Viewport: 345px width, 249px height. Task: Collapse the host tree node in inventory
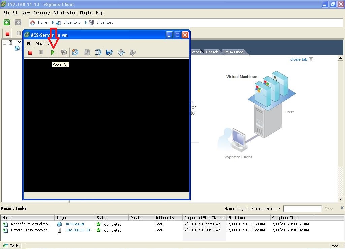[x=5, y=43]
